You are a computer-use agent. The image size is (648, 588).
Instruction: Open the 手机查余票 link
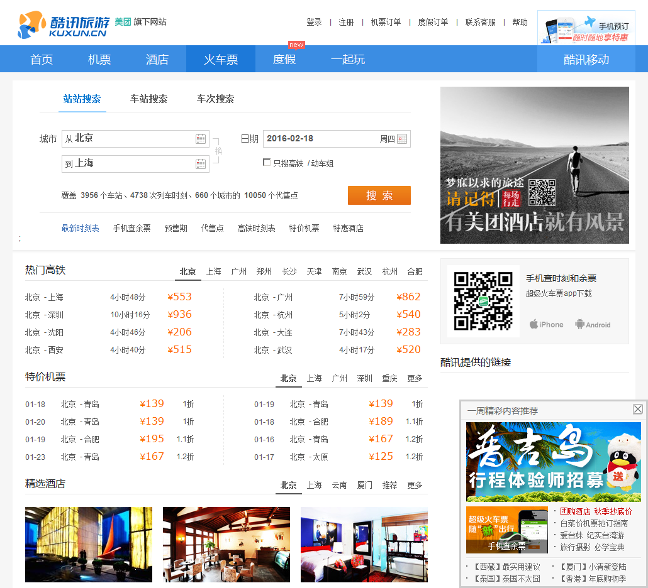132,228
